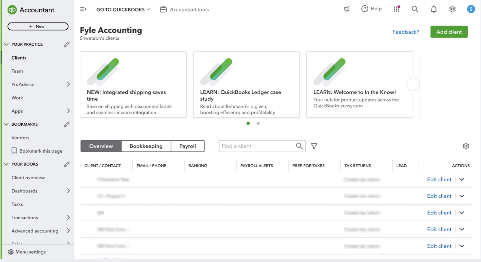Go to the next carousel card arrow
This screenshot has width=481, height=262.
pyautogui.click(x=413, y=84)
